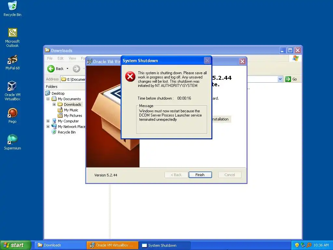Select the Supermium desktop icon

[12, 142]
